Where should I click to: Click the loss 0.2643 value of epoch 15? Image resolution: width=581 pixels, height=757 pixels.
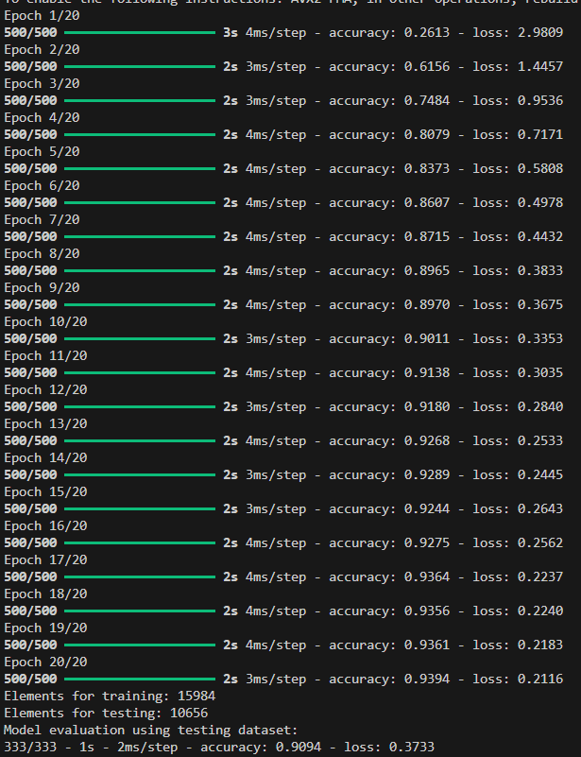(x=540, y=508)
